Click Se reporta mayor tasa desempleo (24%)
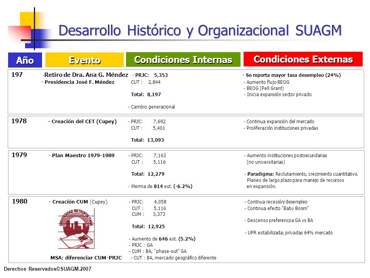The height and width of the screenshot is (278, 370). click(x=292, y=75)
